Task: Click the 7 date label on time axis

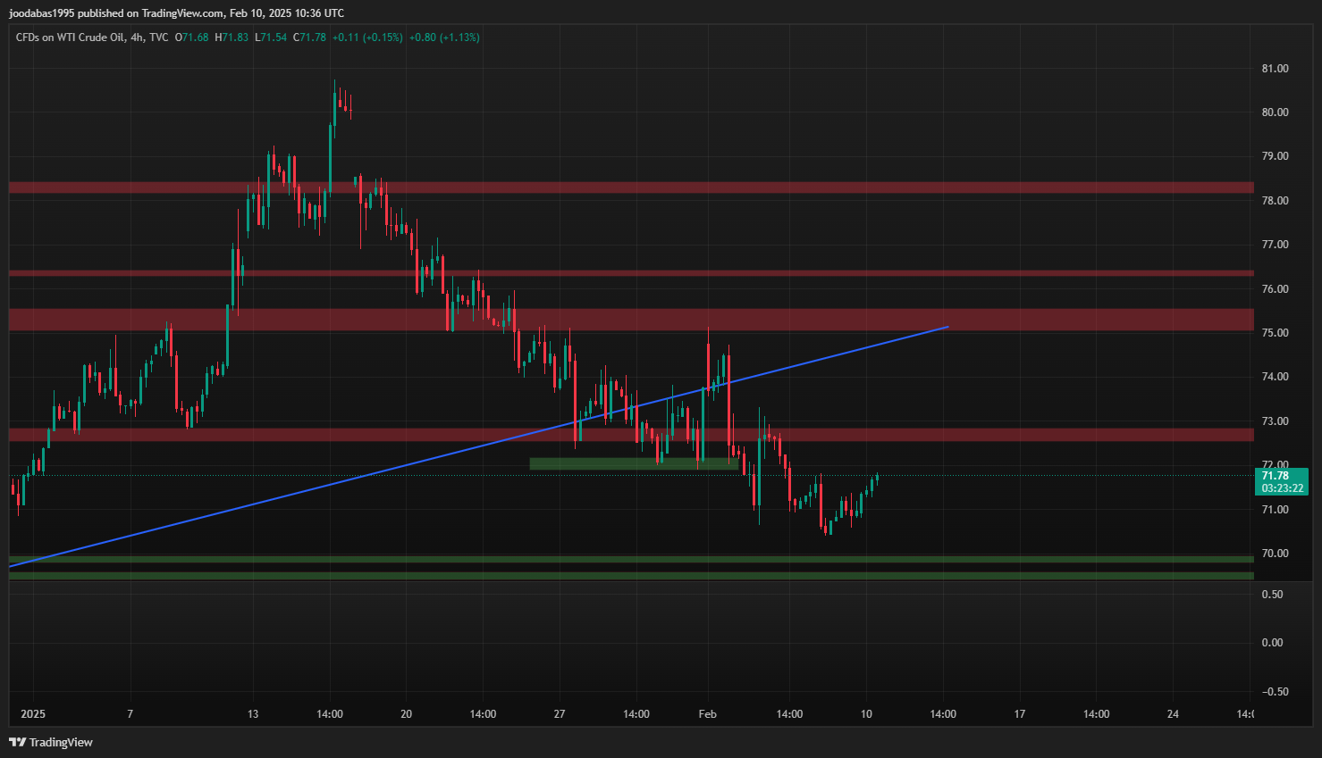Action: [x=130, y=714]
